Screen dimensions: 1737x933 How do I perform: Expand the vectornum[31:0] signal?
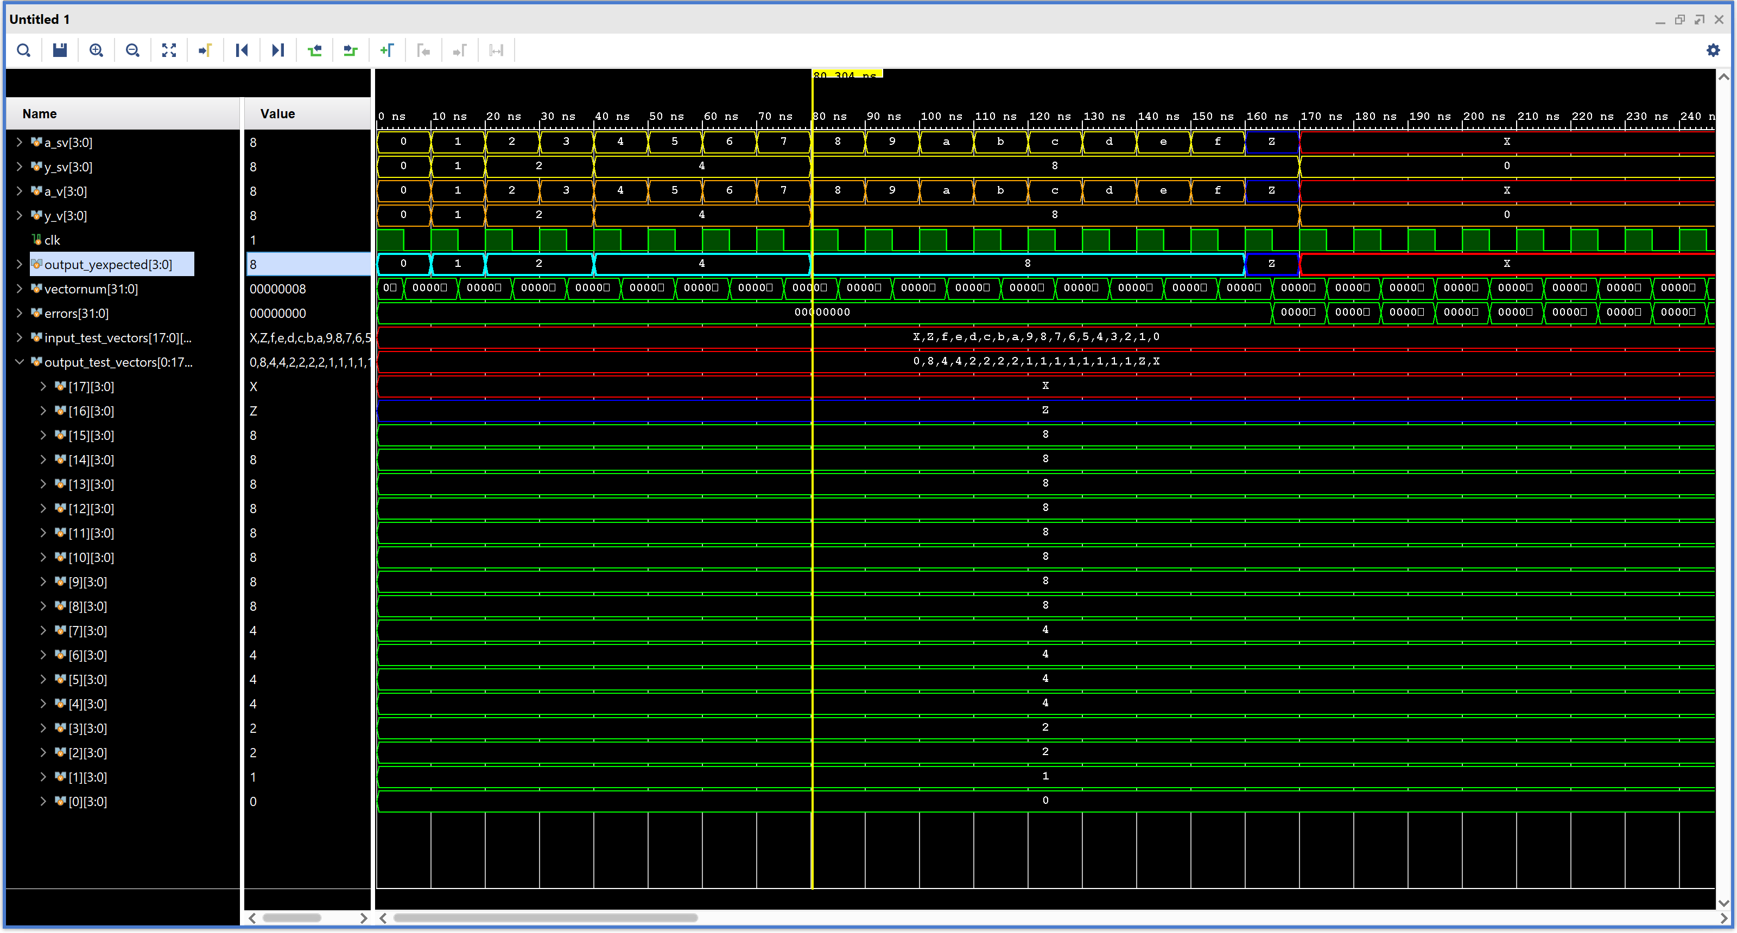point(20,289)
